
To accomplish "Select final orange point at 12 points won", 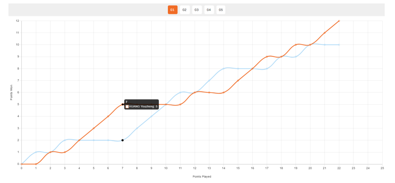I will point(339,21).
